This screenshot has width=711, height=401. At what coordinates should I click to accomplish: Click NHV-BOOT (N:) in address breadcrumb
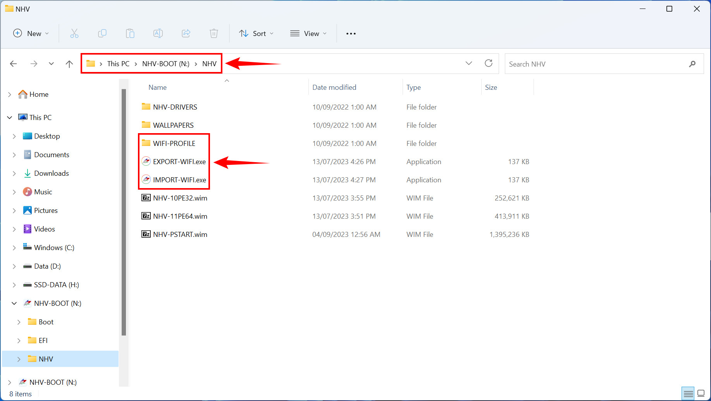pos(166,64)
